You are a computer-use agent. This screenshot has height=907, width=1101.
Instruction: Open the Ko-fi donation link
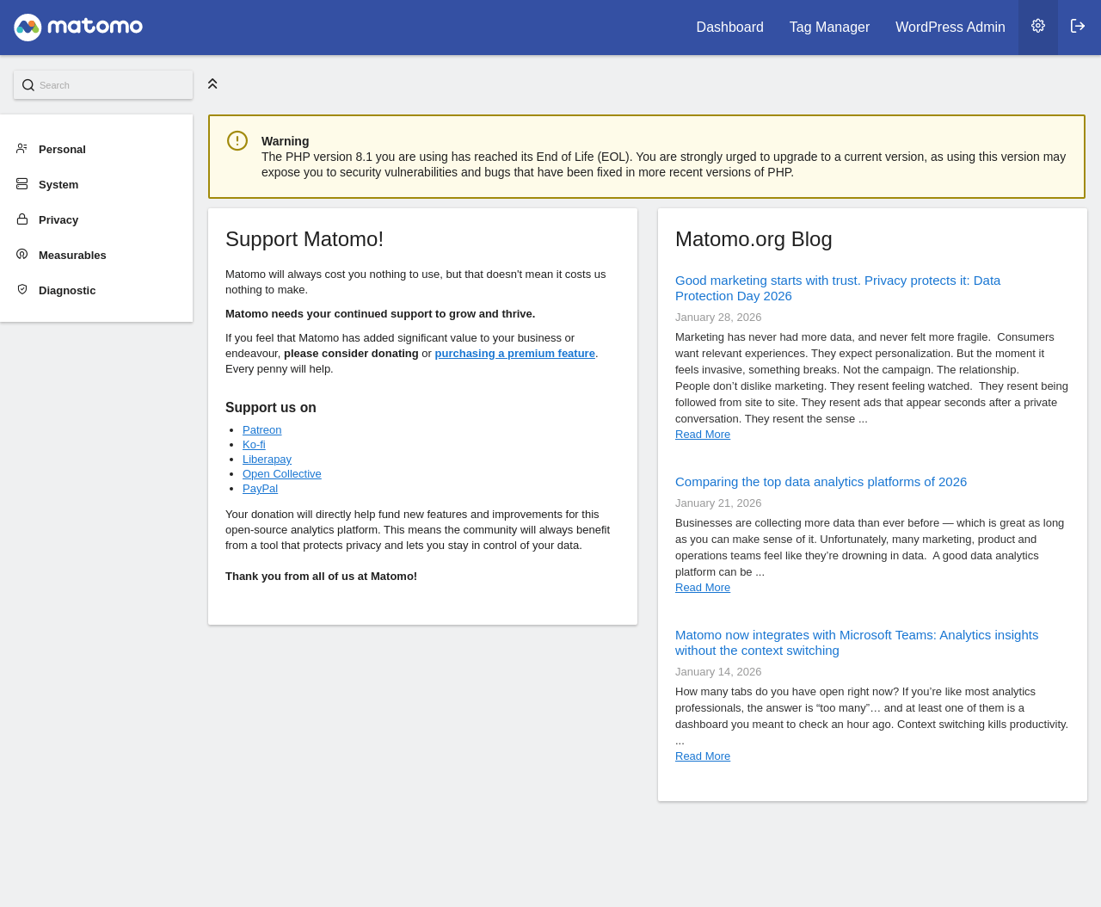[x=254, y=445]
